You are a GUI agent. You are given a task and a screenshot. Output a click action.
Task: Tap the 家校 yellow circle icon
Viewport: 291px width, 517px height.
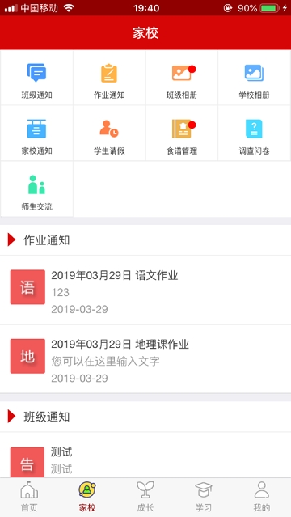(87, 490)
